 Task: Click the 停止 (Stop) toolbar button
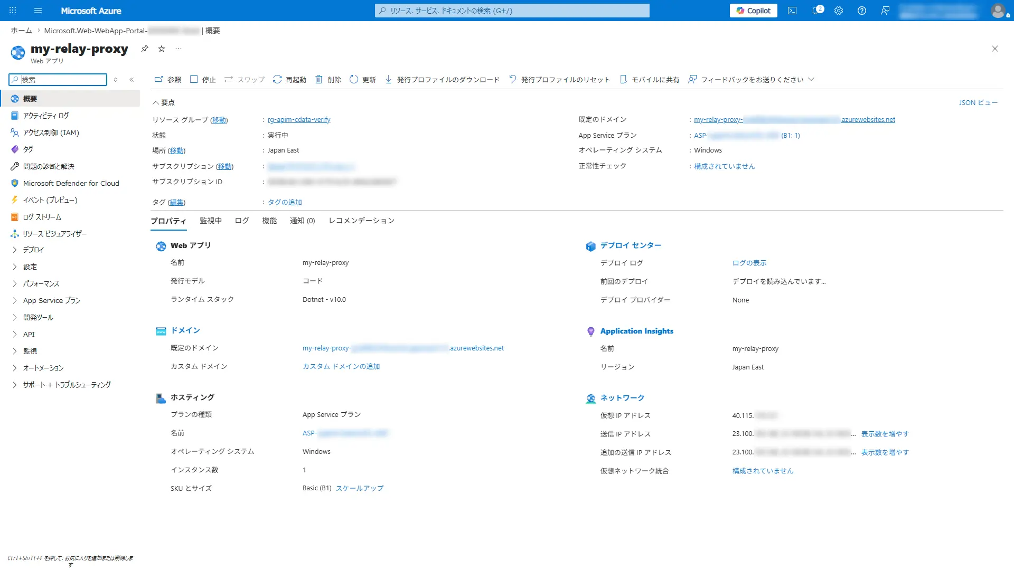click(x=203, y=80)
